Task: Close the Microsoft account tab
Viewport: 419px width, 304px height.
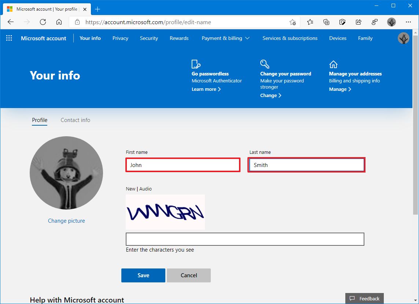Action: (x=85, y=10)
